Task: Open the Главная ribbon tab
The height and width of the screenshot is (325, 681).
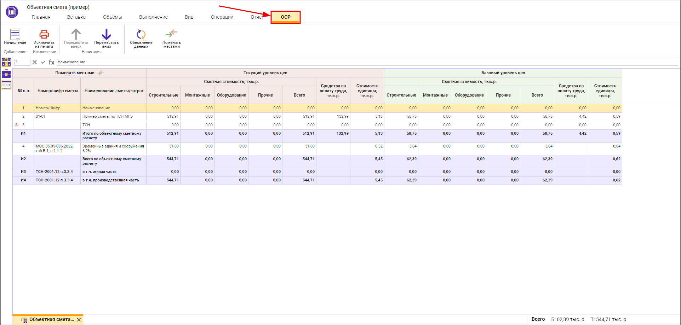Action: tap(41, 17)
